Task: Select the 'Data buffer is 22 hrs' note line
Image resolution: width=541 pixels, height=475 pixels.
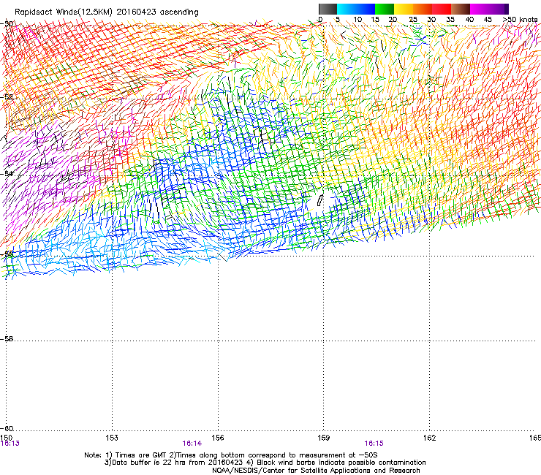Action: pyautogui.click(x=265, y=463)
